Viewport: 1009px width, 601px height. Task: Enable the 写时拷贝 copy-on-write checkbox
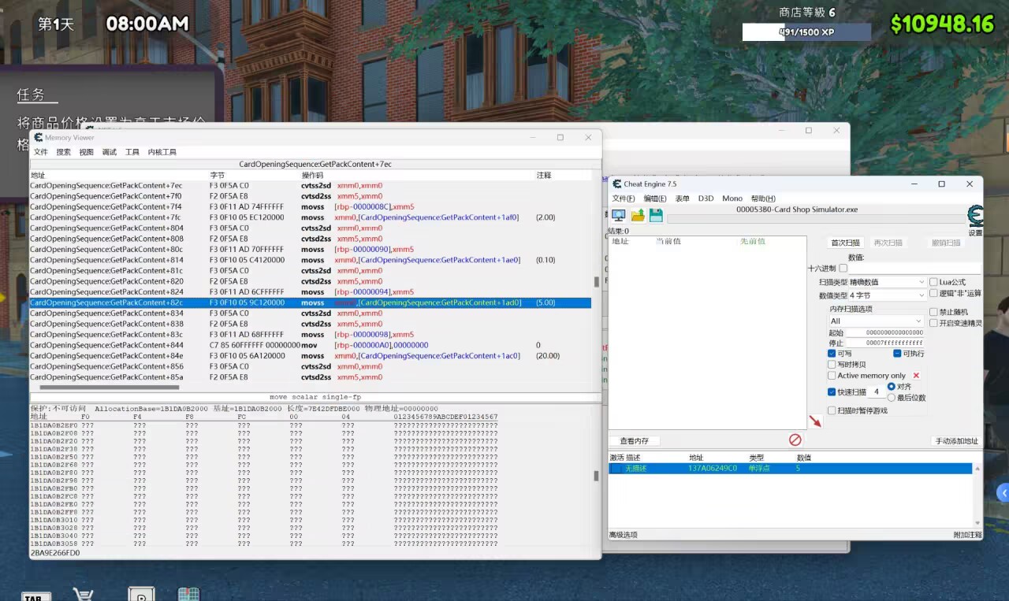[832, 365]
